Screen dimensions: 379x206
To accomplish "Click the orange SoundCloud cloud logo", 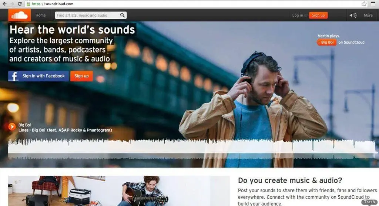I will [x=19, y=15].
